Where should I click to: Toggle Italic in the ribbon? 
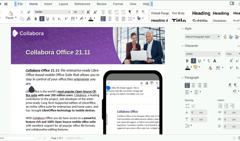pos(42,19)
